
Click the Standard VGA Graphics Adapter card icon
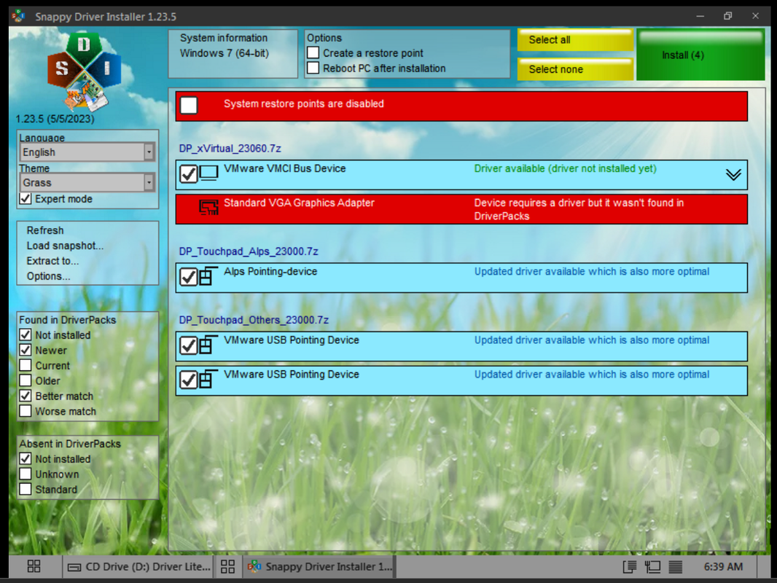208,208
